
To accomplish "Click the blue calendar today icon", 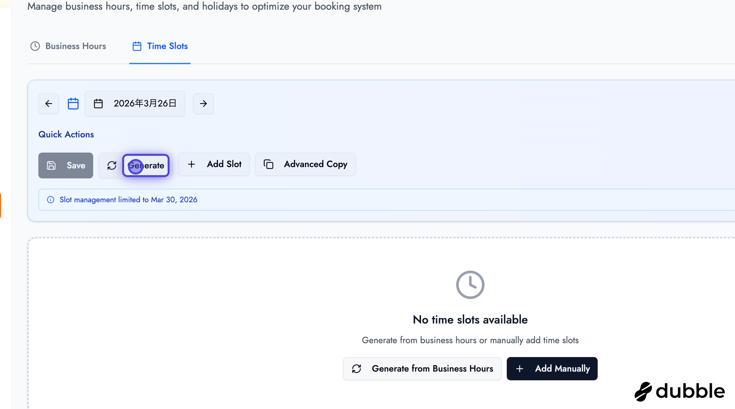I will tap(73, 104).
